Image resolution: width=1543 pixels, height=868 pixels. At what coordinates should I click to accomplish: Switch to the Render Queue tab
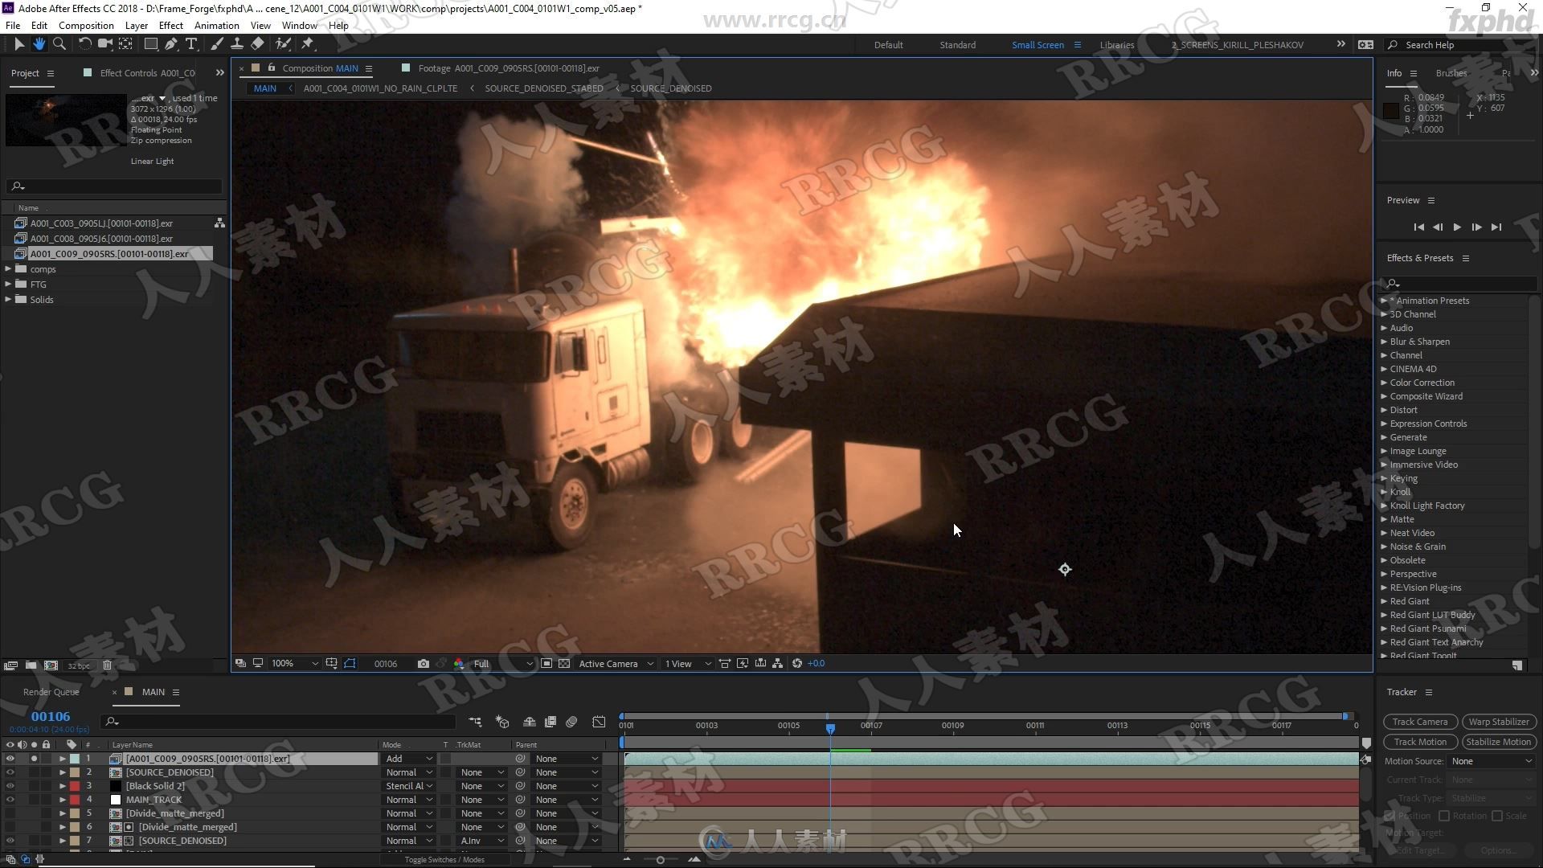click(x=51, y=692)
